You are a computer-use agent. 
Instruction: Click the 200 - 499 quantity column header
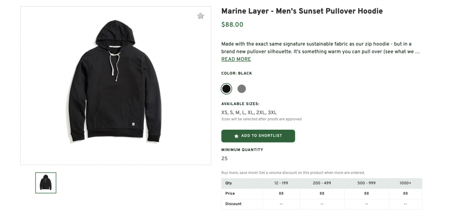pos(322,183)
